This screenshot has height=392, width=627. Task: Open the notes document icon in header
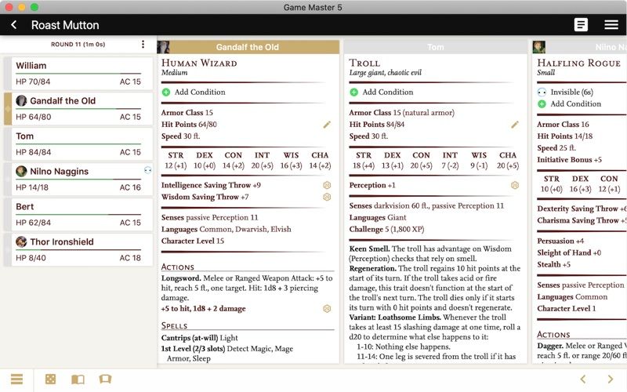581,25
